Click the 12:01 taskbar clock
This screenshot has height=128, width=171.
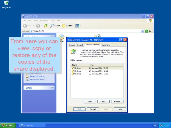(166, 126)
